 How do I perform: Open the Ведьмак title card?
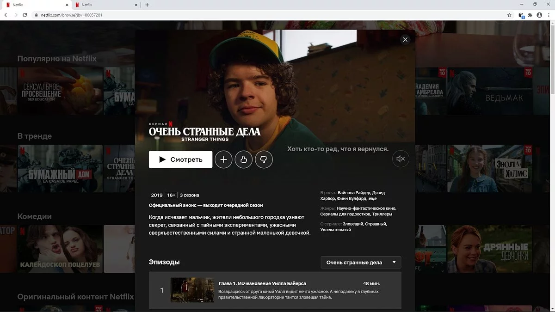490,91
